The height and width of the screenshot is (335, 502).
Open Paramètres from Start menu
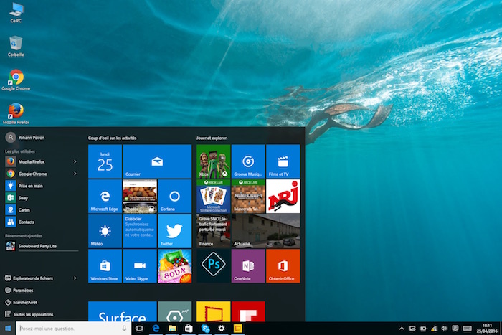[23, 291]
